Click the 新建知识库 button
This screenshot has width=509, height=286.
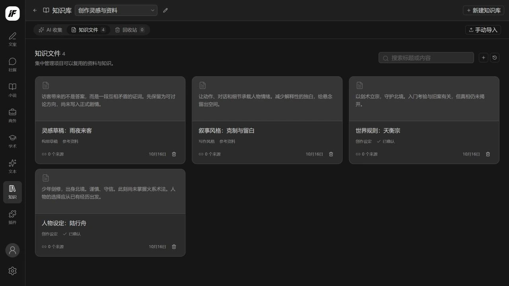pyautogui.click(x=484, y=10)
